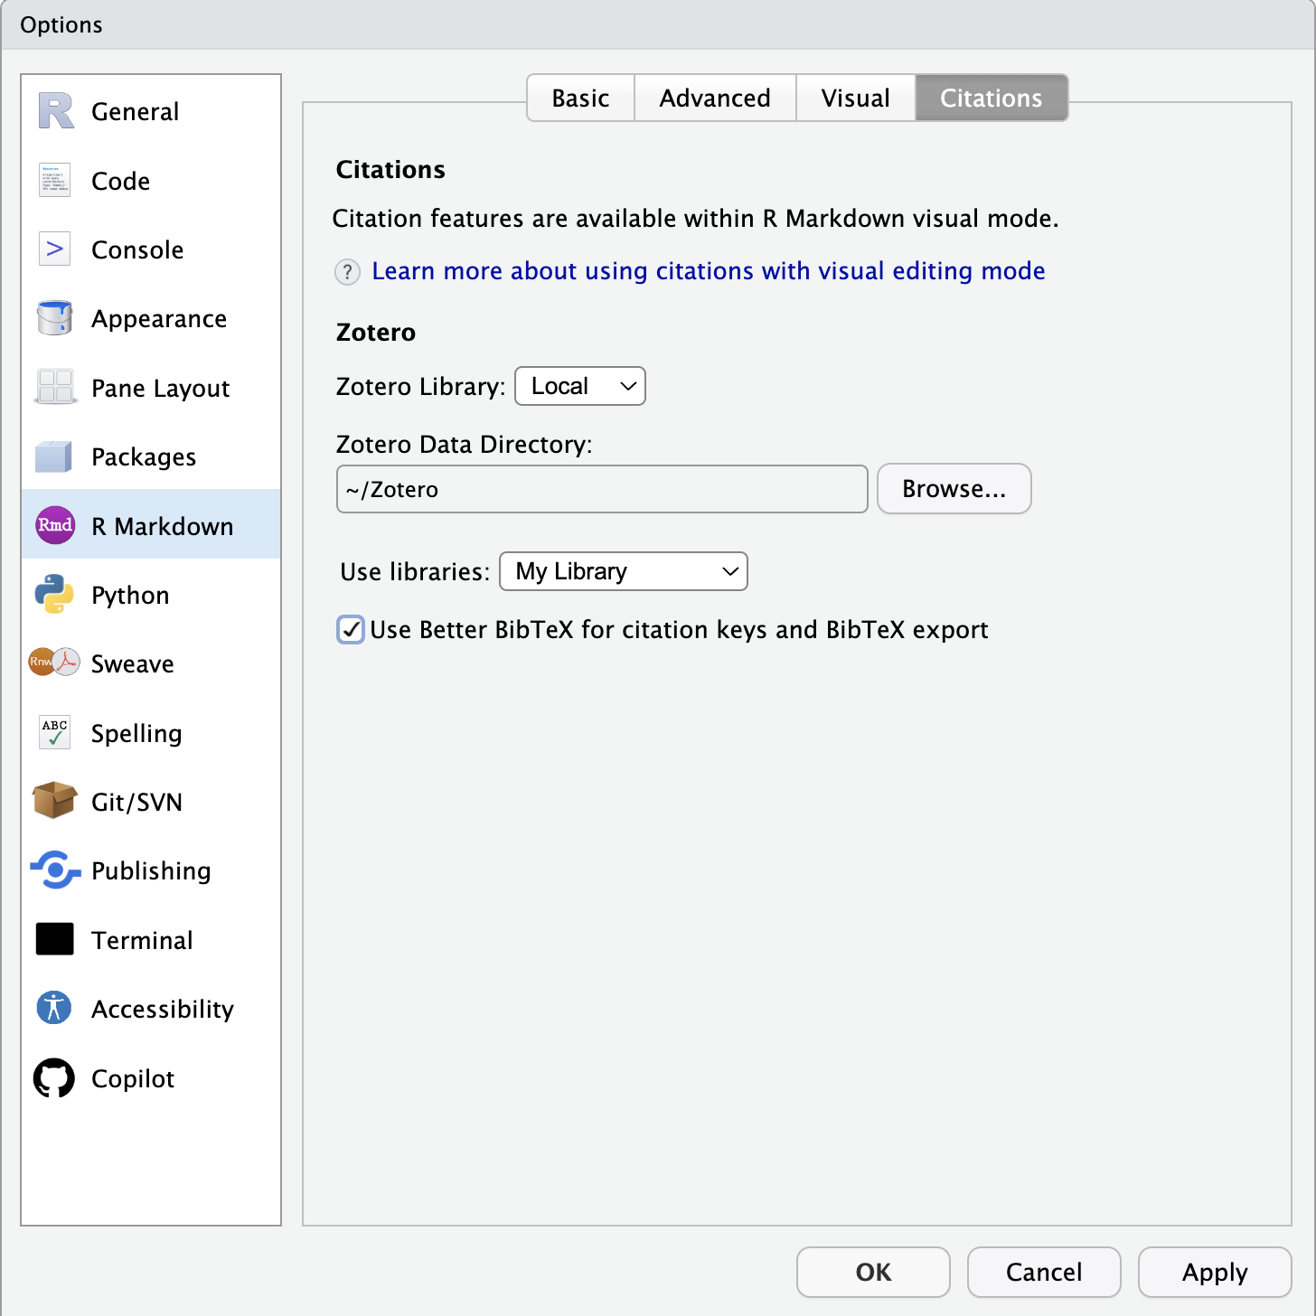Open the R Markdown settings via its Rmd icon
1316x1316 pixels.
coord(54,525)
